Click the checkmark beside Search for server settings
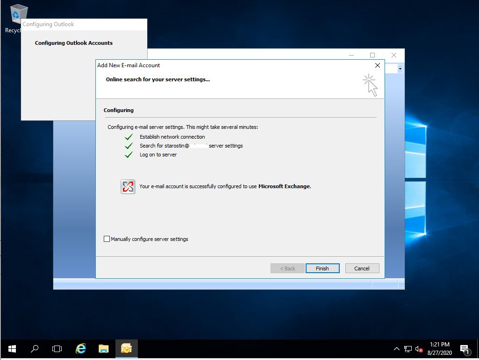This screenshot has width=479, height=360. pos(129,146)
